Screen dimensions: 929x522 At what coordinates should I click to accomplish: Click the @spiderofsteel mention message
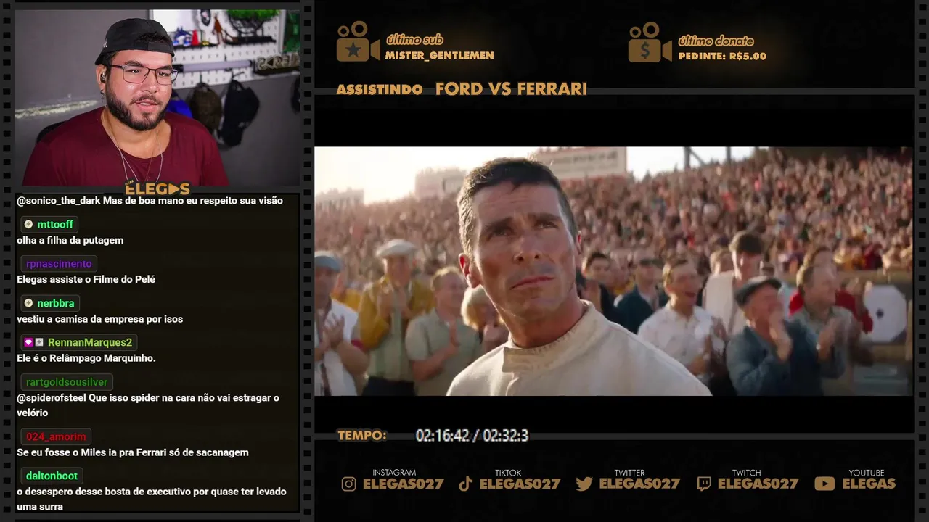(x=148, y=405)
